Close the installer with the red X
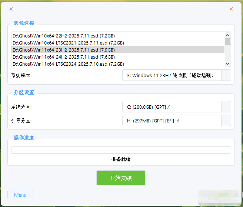This screenshot has height=207, width=243. 231,9
